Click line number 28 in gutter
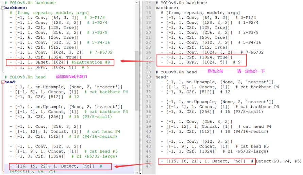The height and width of the screenshot is (175, 303). point(148,72)
